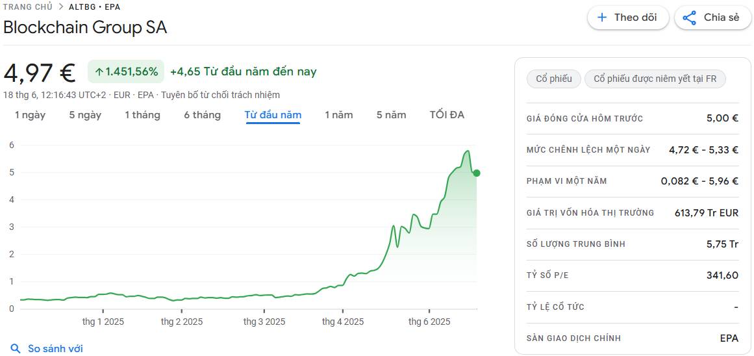Share the page via Chia sẻ button

(x=712, y=18)
